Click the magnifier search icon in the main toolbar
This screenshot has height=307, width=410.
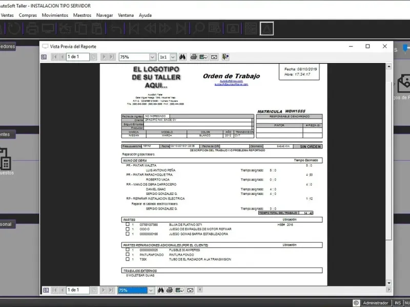199,29
